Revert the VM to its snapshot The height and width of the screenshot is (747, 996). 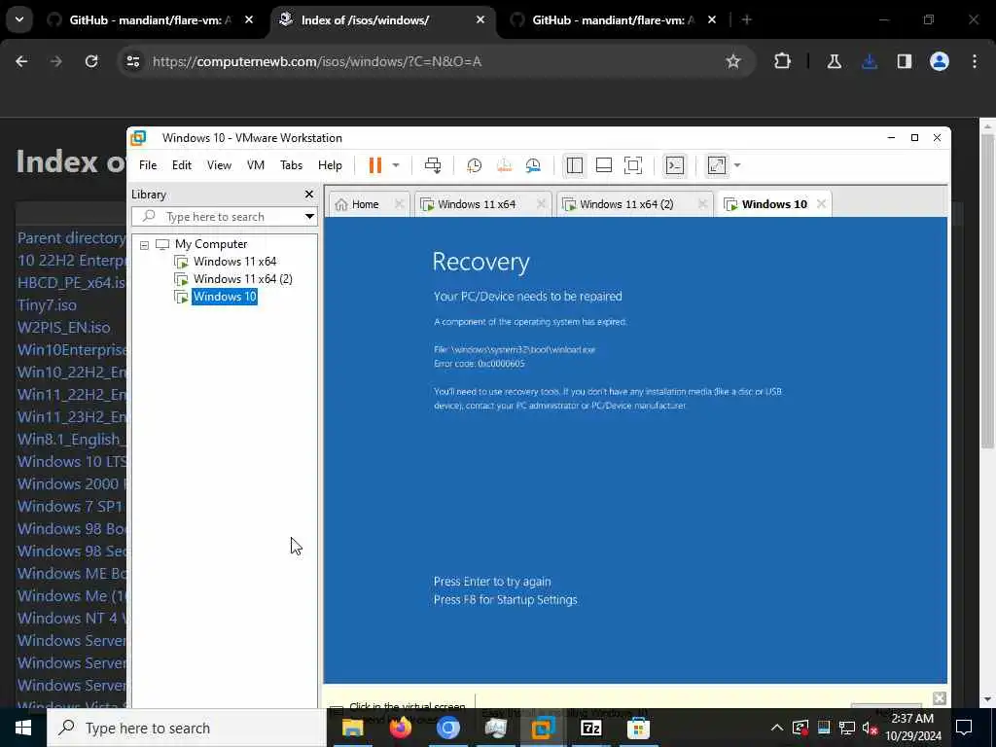(504, 165)
